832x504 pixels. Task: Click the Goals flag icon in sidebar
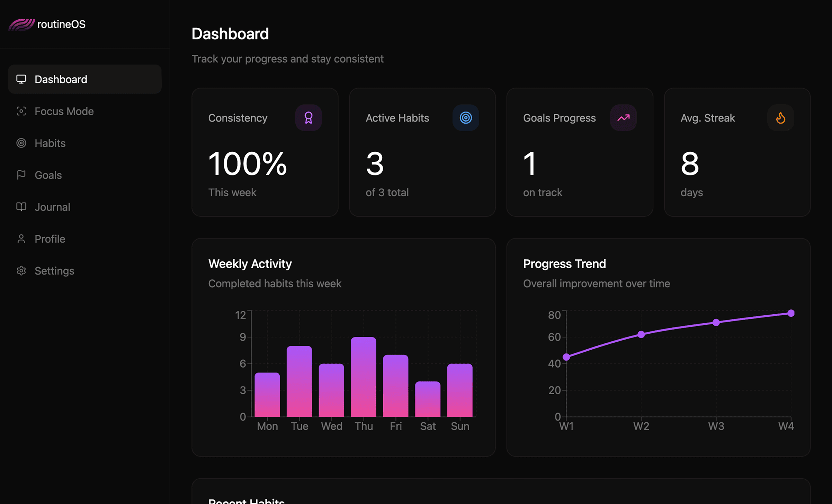click(21, 175)
